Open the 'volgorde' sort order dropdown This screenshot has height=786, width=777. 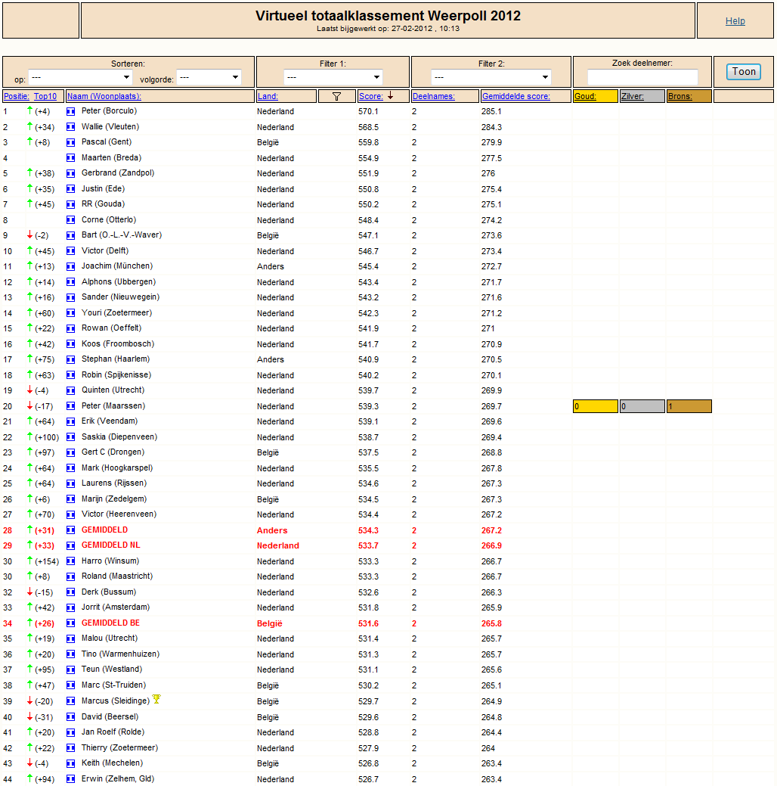click(209, 77)
